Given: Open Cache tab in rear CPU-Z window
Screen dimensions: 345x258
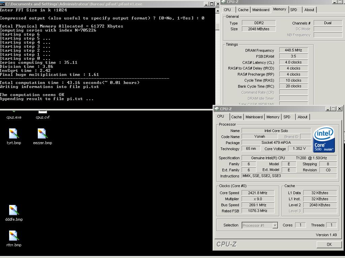Looking at the screenshot, I should tap(243, 10).
